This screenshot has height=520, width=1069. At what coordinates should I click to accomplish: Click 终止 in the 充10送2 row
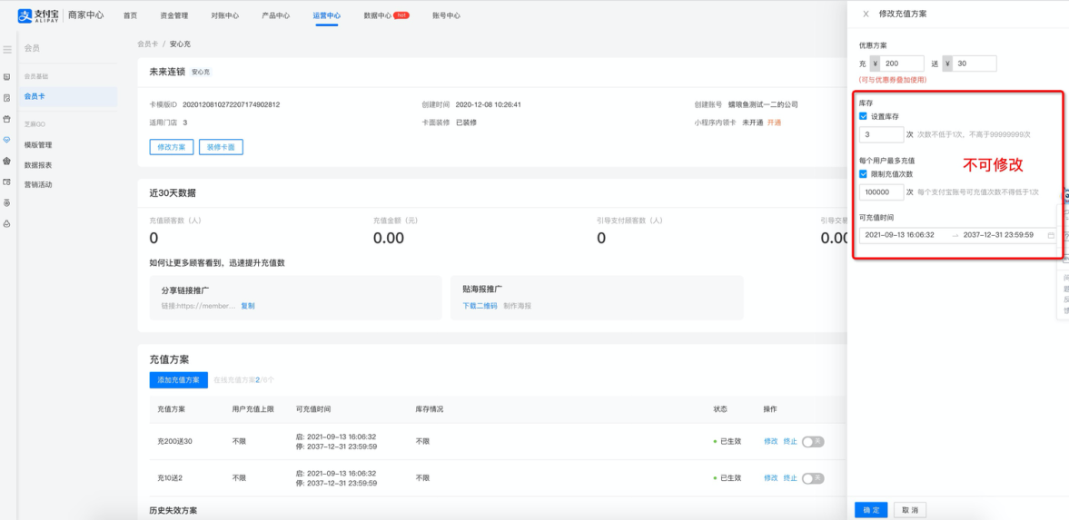[790, 477]
